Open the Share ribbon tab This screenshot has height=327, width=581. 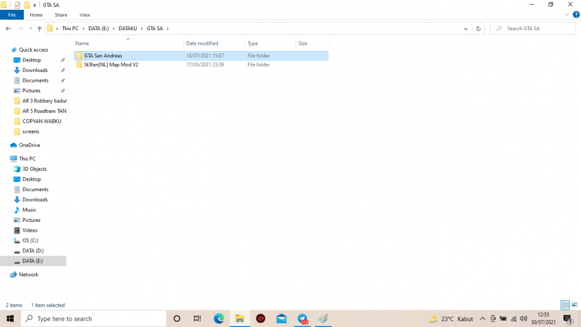click(61, 15)
